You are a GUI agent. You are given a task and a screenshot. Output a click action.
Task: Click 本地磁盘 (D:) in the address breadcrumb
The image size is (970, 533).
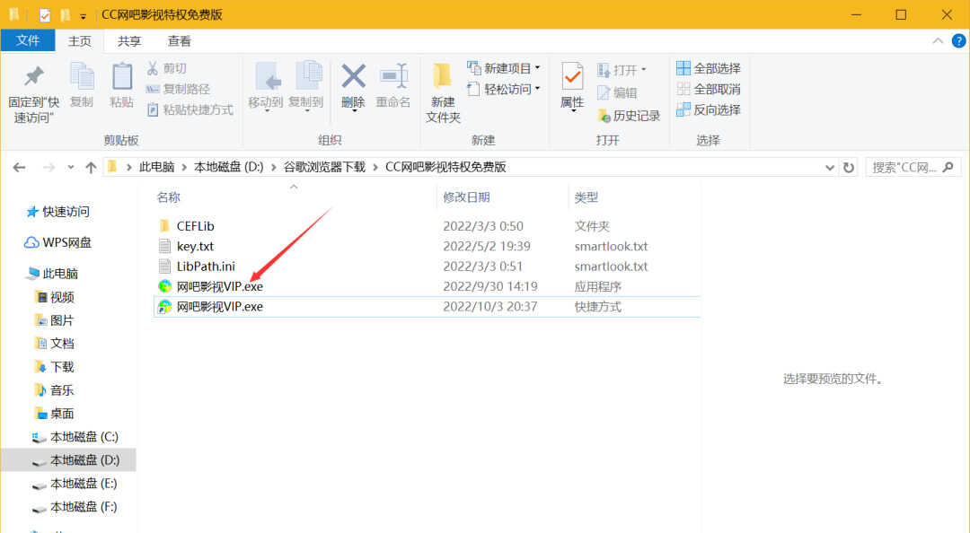[229, 167]
